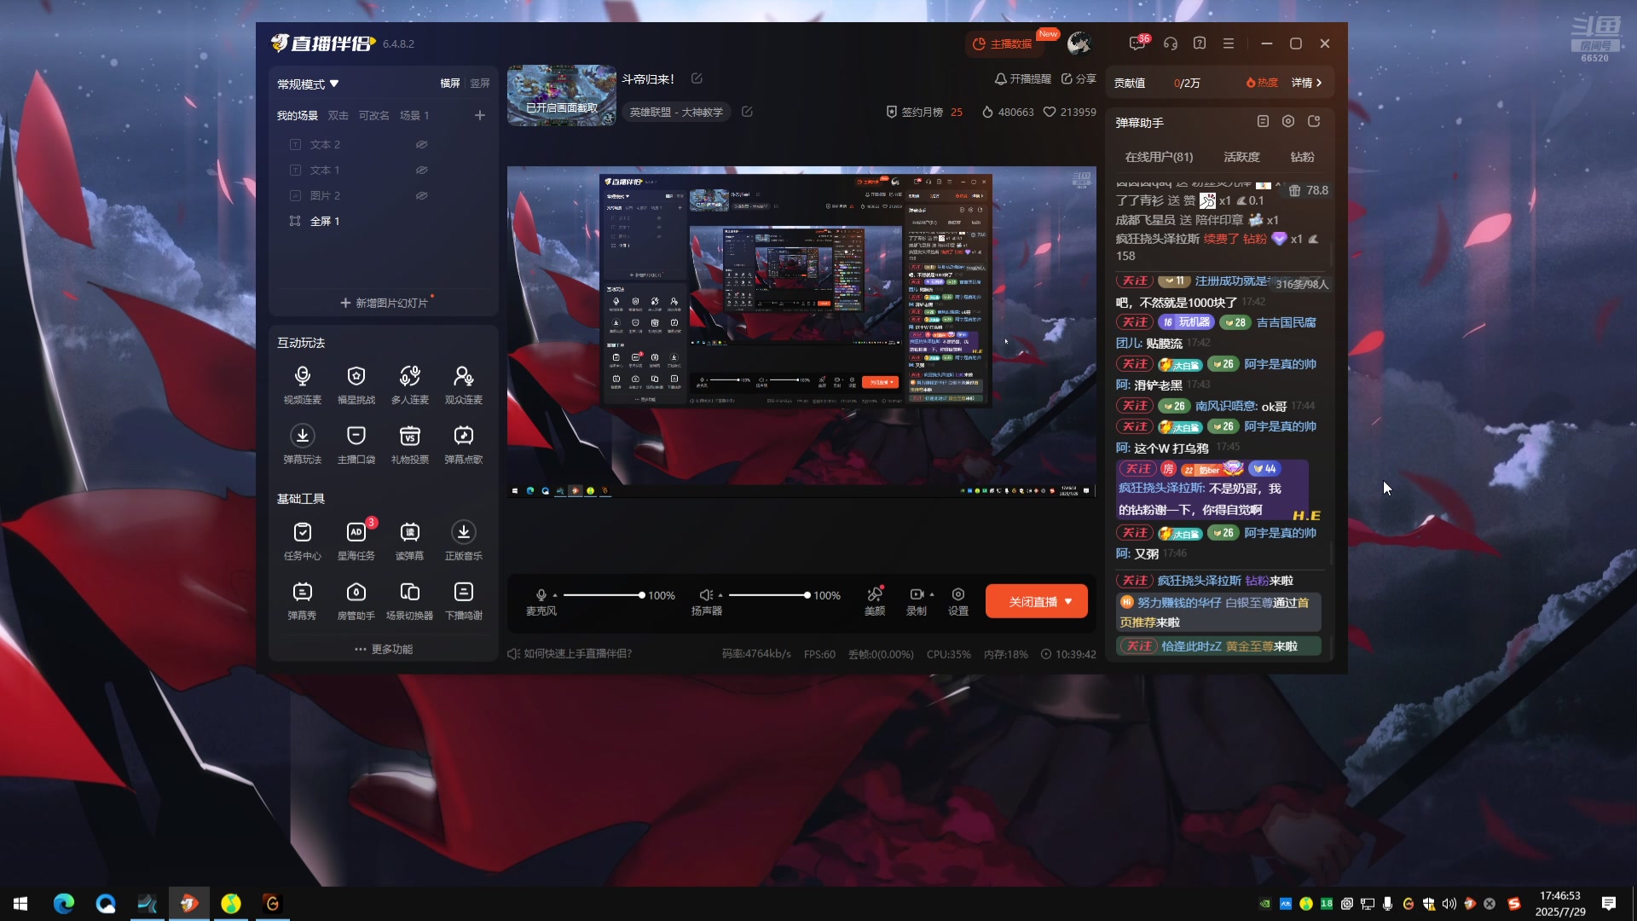Expand the 常规模式 mode dropdown
The height and width of the screenshot is (921, 1637).
point(308,84)
